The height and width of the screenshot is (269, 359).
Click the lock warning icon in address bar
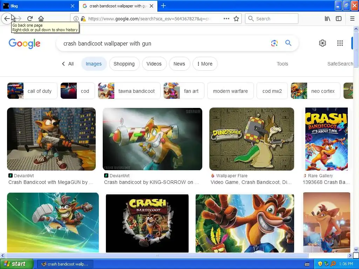[83, 19]
